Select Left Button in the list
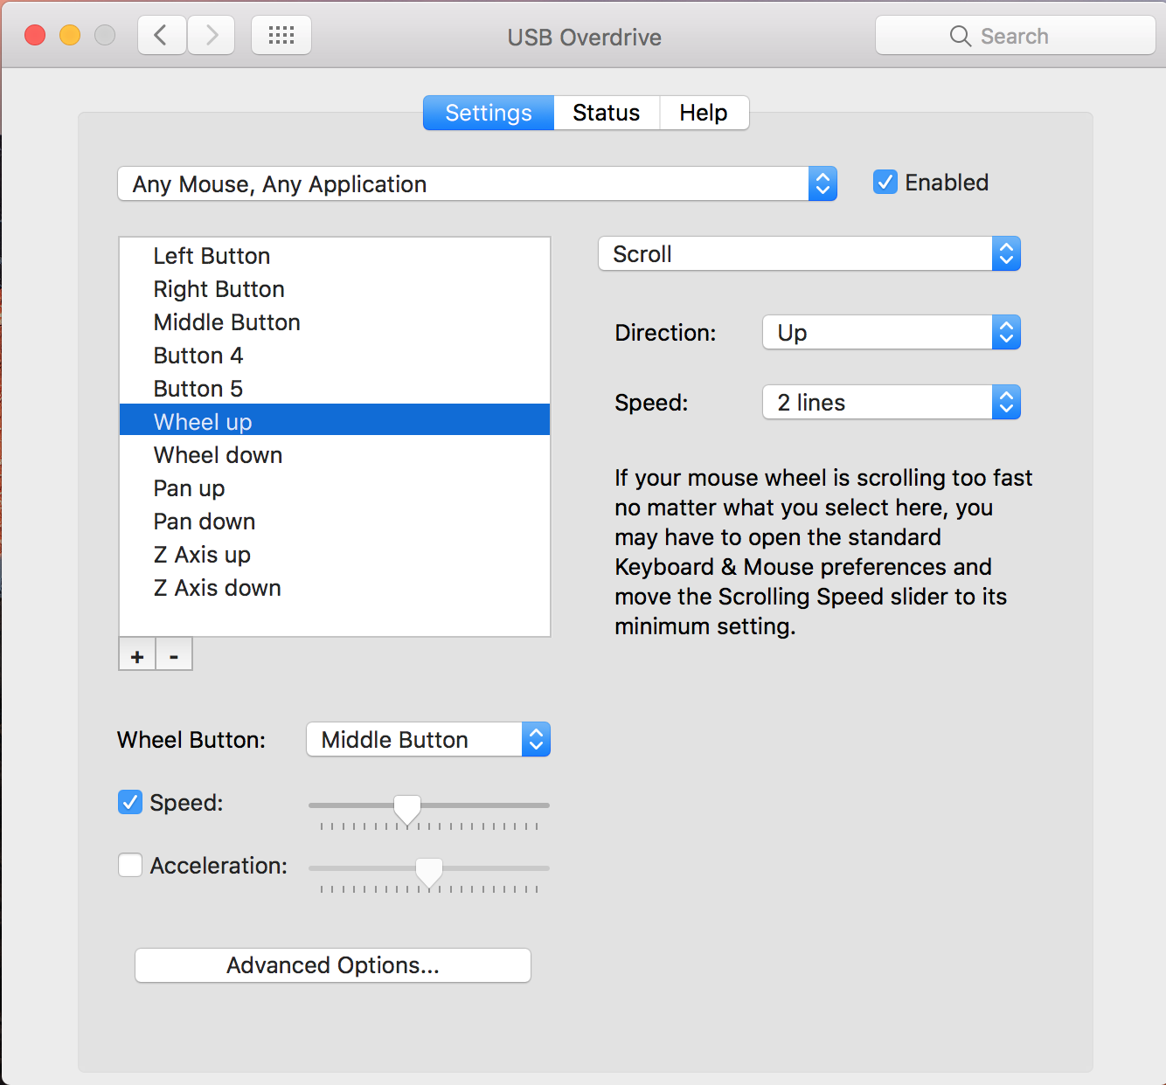This screenshot has width=1166, height=1085. click(335, 256)
